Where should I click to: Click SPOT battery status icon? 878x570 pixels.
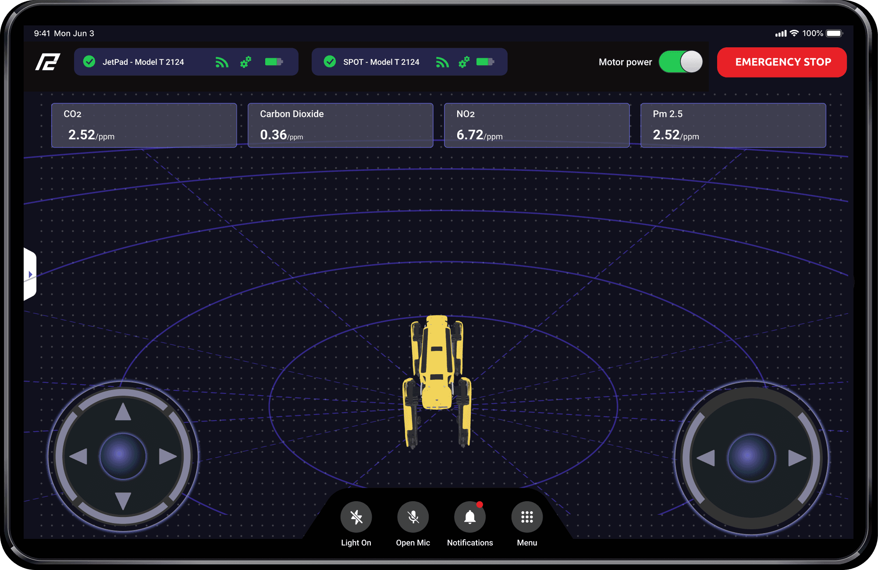(485, 62)
